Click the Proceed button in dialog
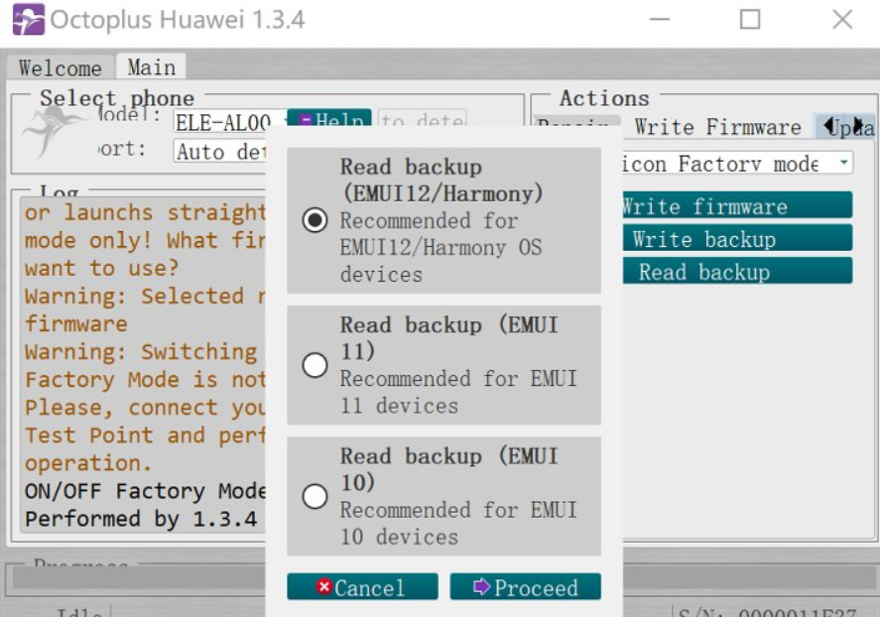Screen dimensions: 880x617 [x=525, y=586]
